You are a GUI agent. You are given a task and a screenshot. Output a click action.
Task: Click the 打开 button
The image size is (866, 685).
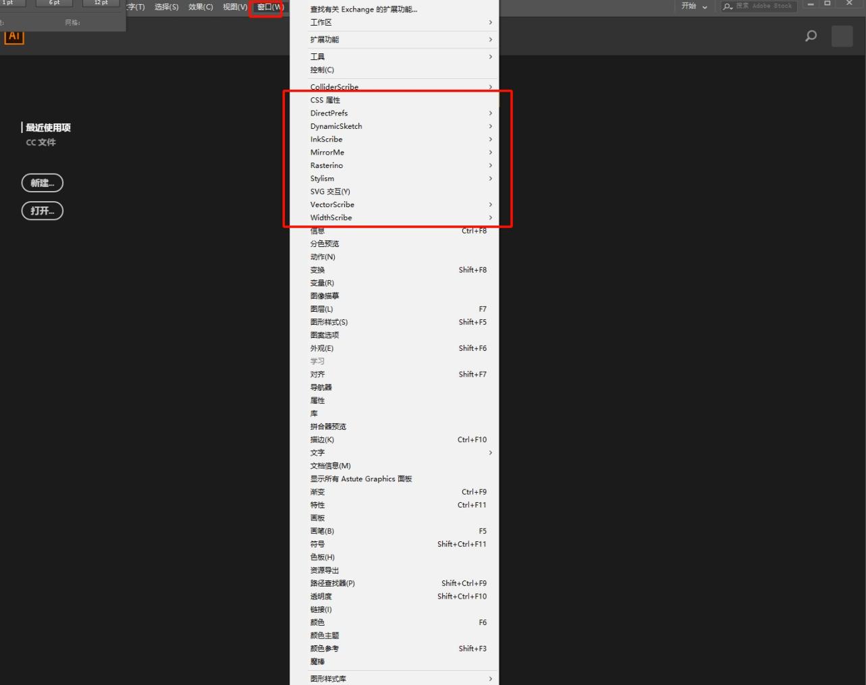(x=43, y=211)
